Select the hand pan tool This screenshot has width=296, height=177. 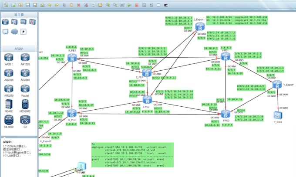[71, 5]
